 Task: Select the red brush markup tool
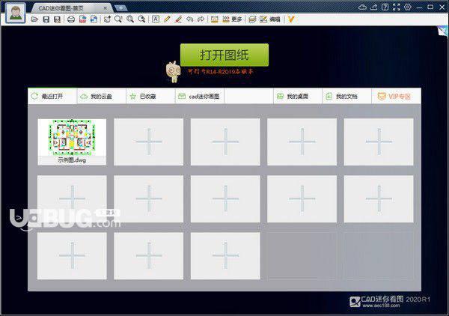[178, 19]
